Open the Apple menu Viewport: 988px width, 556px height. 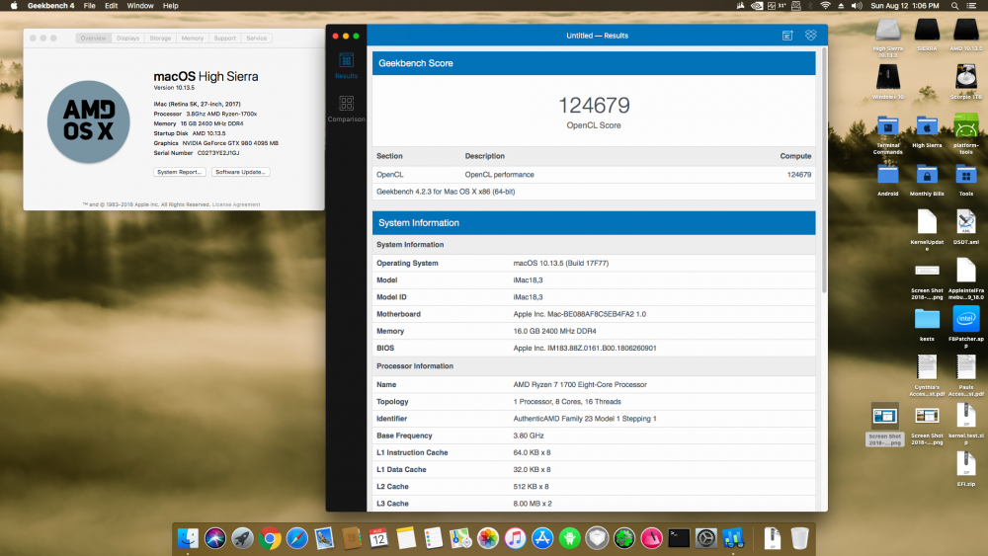point(13,6)
